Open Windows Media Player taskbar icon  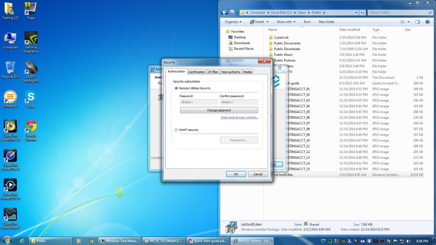point(79,241)
